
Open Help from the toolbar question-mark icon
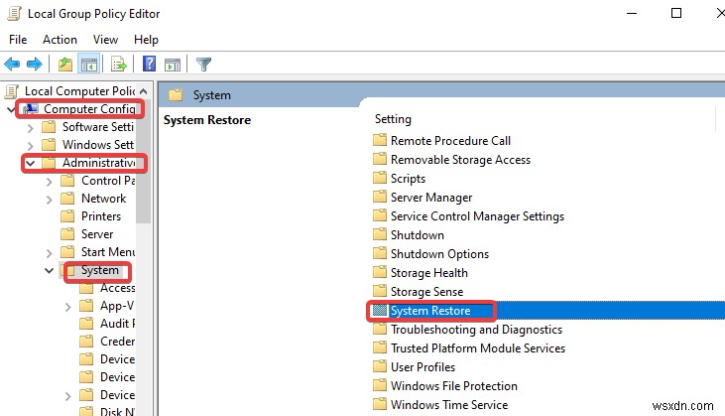tap(149, 65)
